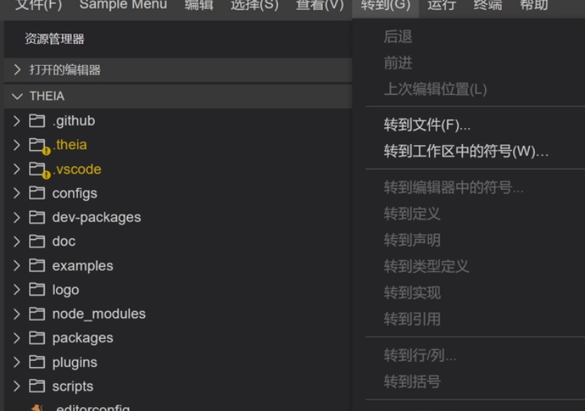585x411 pixels.
Task: Click the packages folder icon
Action: click(x=37, y=337)
